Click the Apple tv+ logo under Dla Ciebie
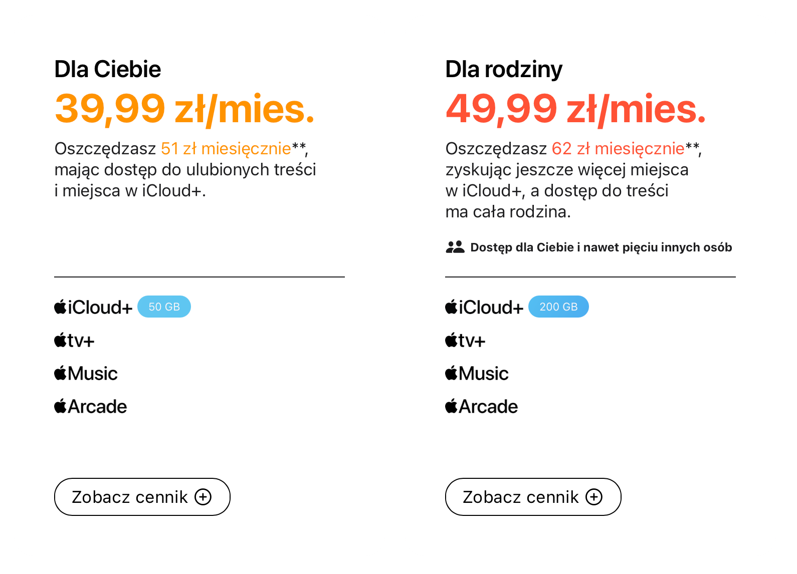 point(74,340)
